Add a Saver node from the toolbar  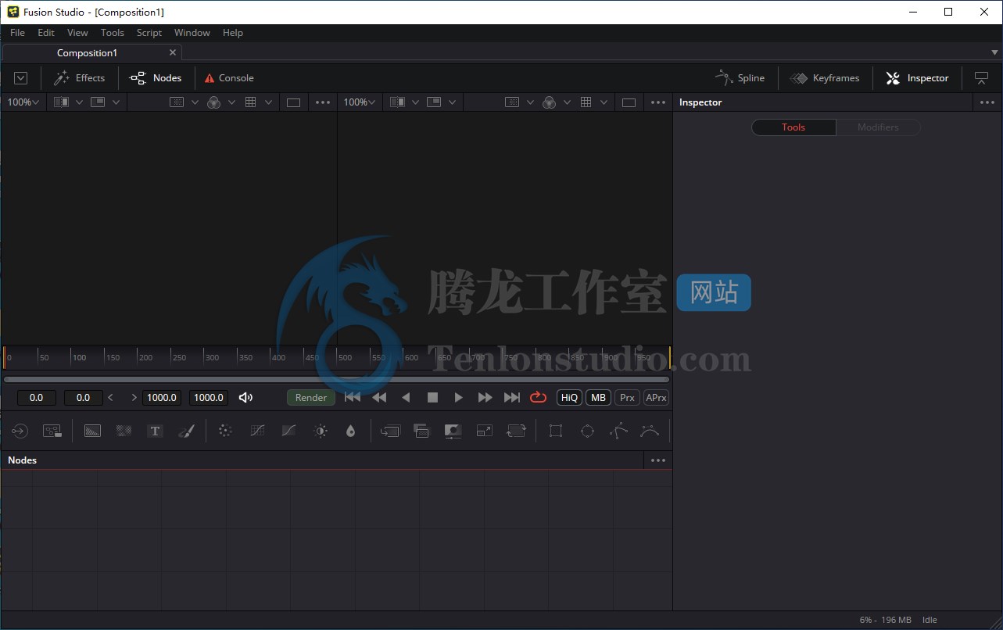click(52, 431)
